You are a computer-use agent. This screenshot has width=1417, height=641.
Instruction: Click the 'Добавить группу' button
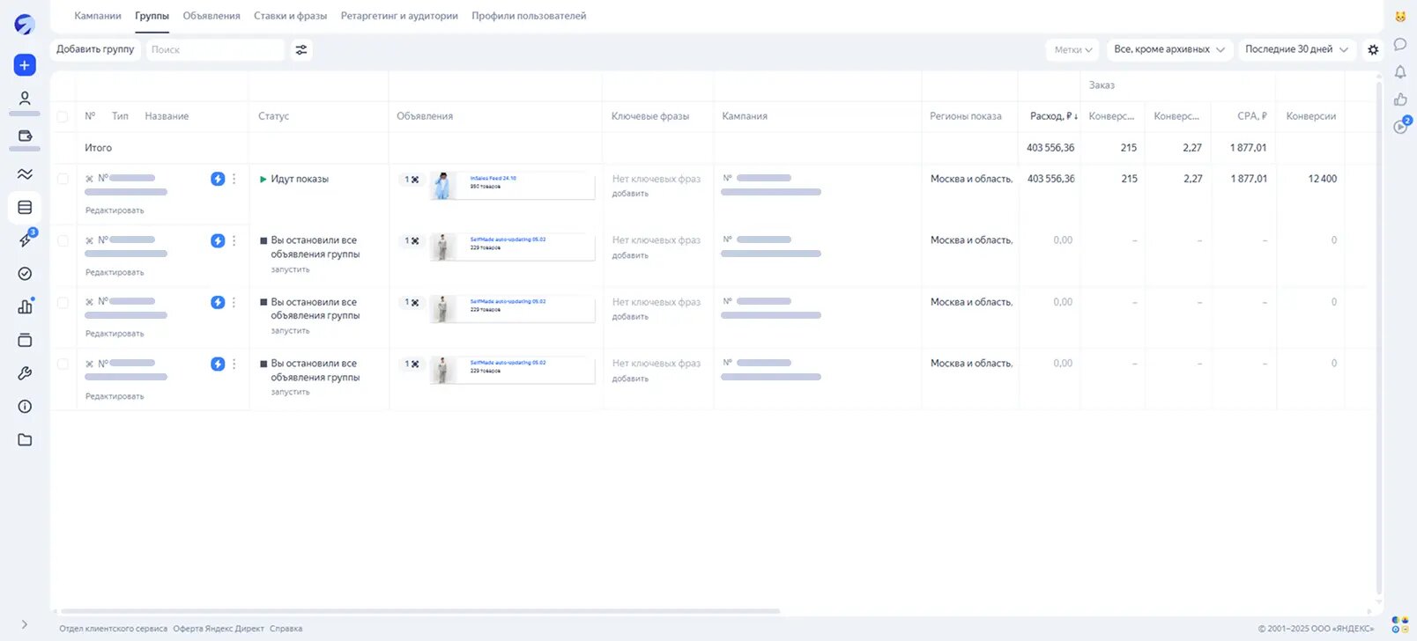pyautogui.click(x=95, y=50)
